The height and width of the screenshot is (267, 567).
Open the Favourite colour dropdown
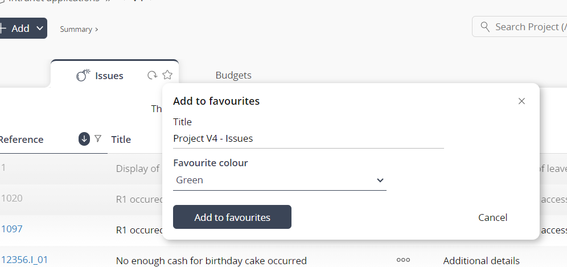[x=280, y=180]
